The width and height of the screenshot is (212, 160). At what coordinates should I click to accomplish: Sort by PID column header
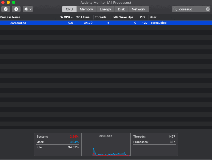143,17
